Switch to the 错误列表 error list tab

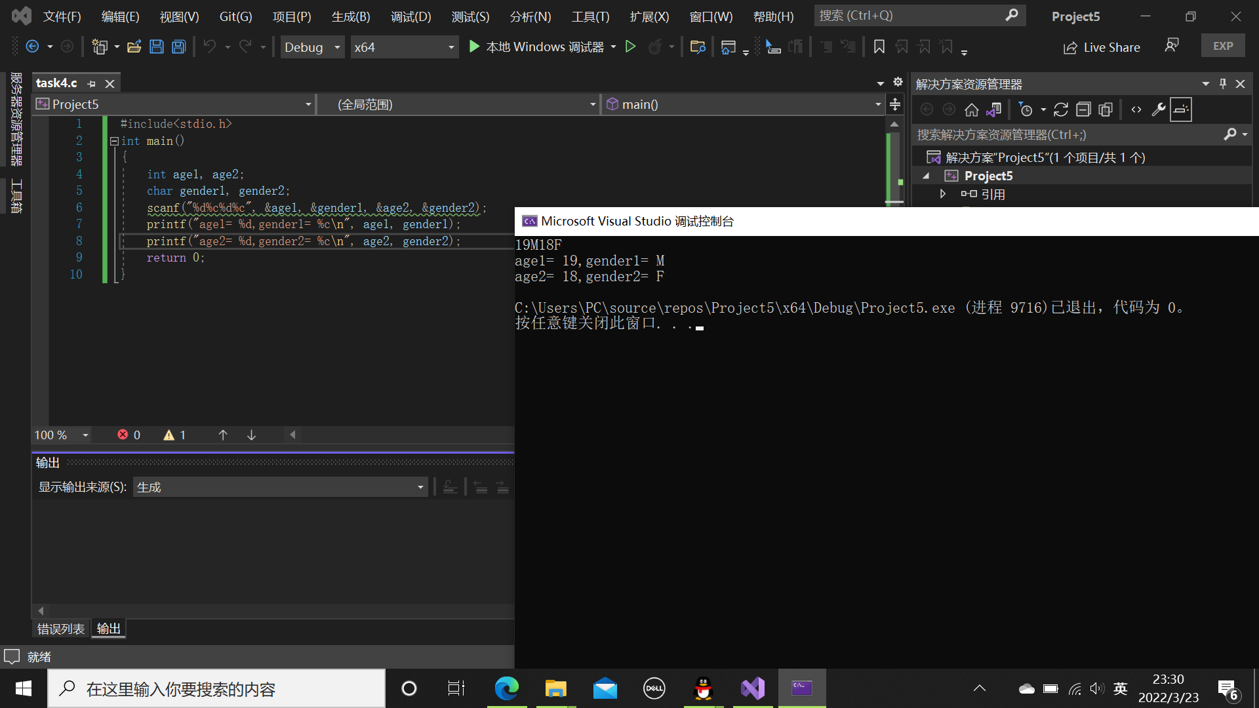(60, 629)
